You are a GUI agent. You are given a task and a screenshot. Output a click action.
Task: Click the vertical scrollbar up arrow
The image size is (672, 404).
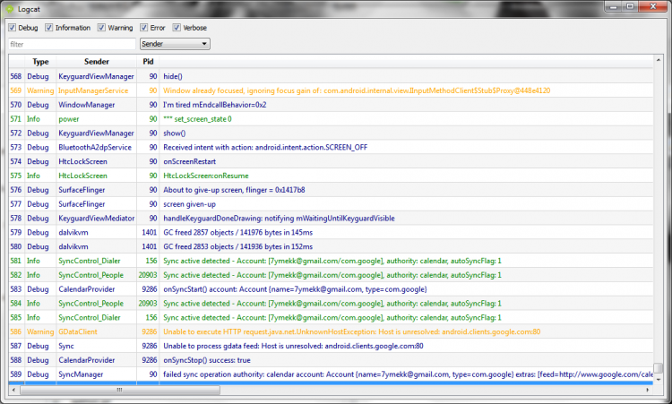(x=659, y=60)
